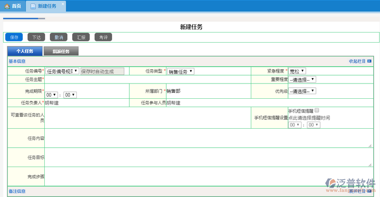
Task: Open the 紧急程度 dropdown
Action: (x=297, y=71)
